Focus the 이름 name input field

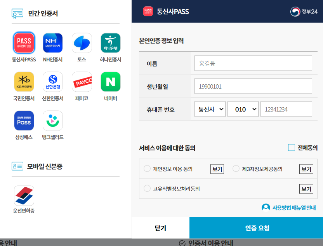point(253,63)
